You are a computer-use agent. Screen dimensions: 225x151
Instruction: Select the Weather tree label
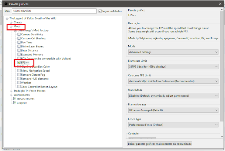click(26, 83)
